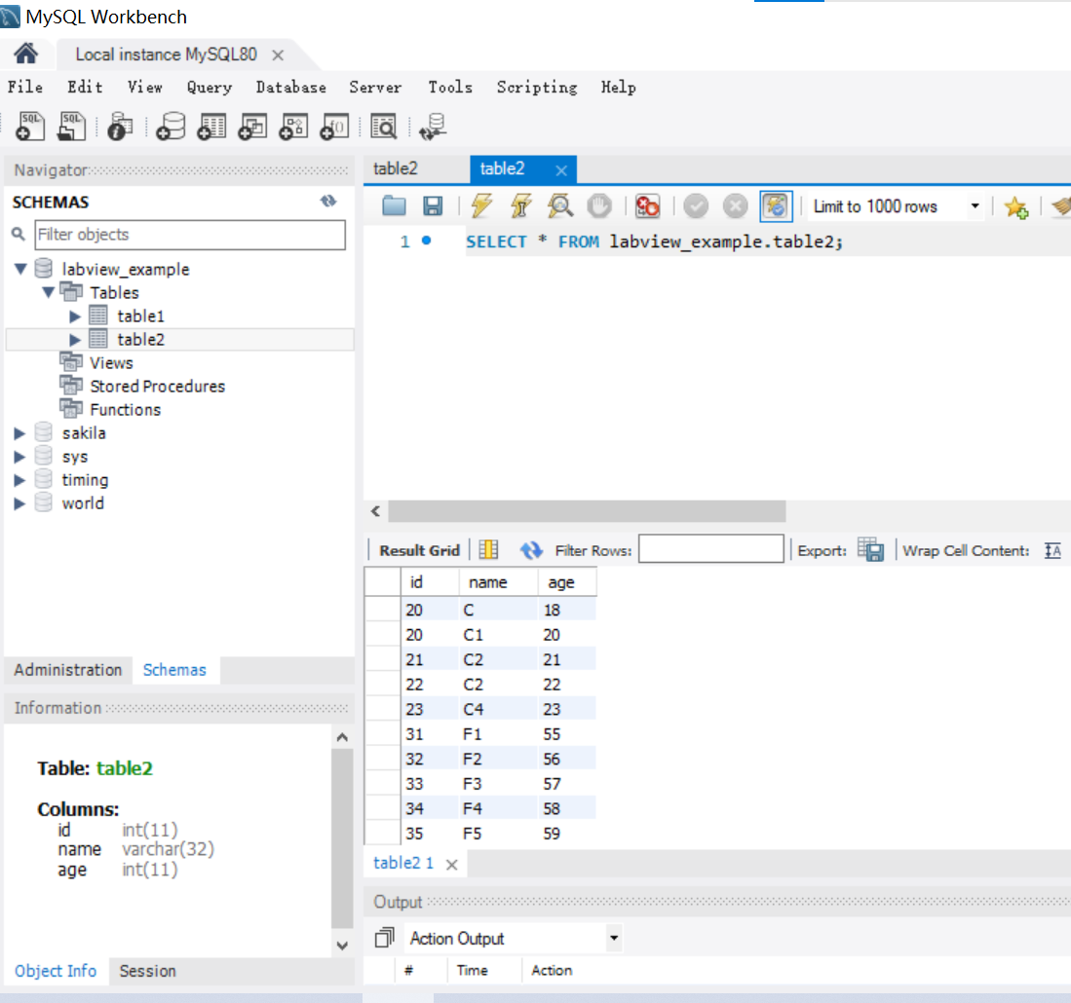1071x1003 pixels.
Task: Switch to the first table2 query tab
Action: click(396, 168)
